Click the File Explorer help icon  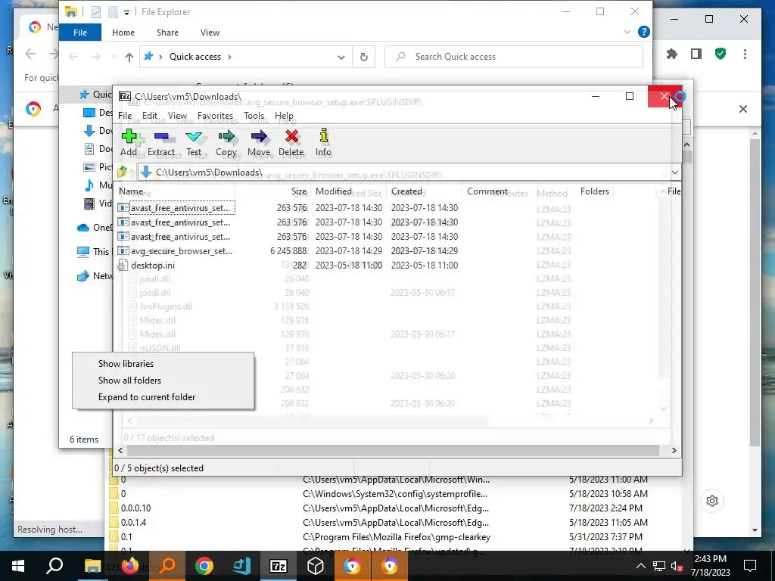click(644, 32)
